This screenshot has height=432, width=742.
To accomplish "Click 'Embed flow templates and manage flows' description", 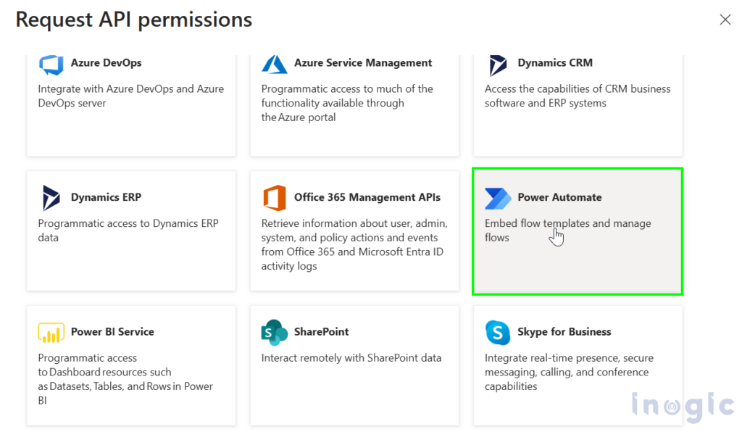I will pos(568,230).
